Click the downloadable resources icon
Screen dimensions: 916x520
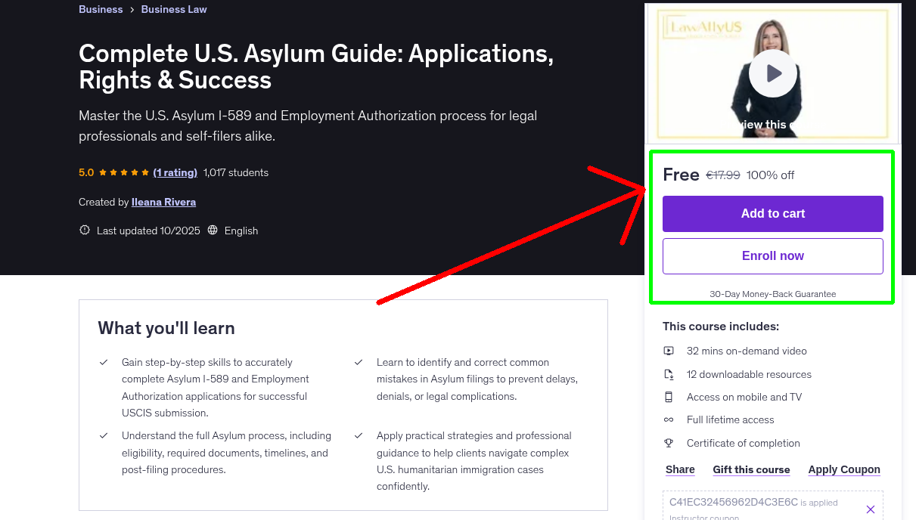tap(669, 373)
